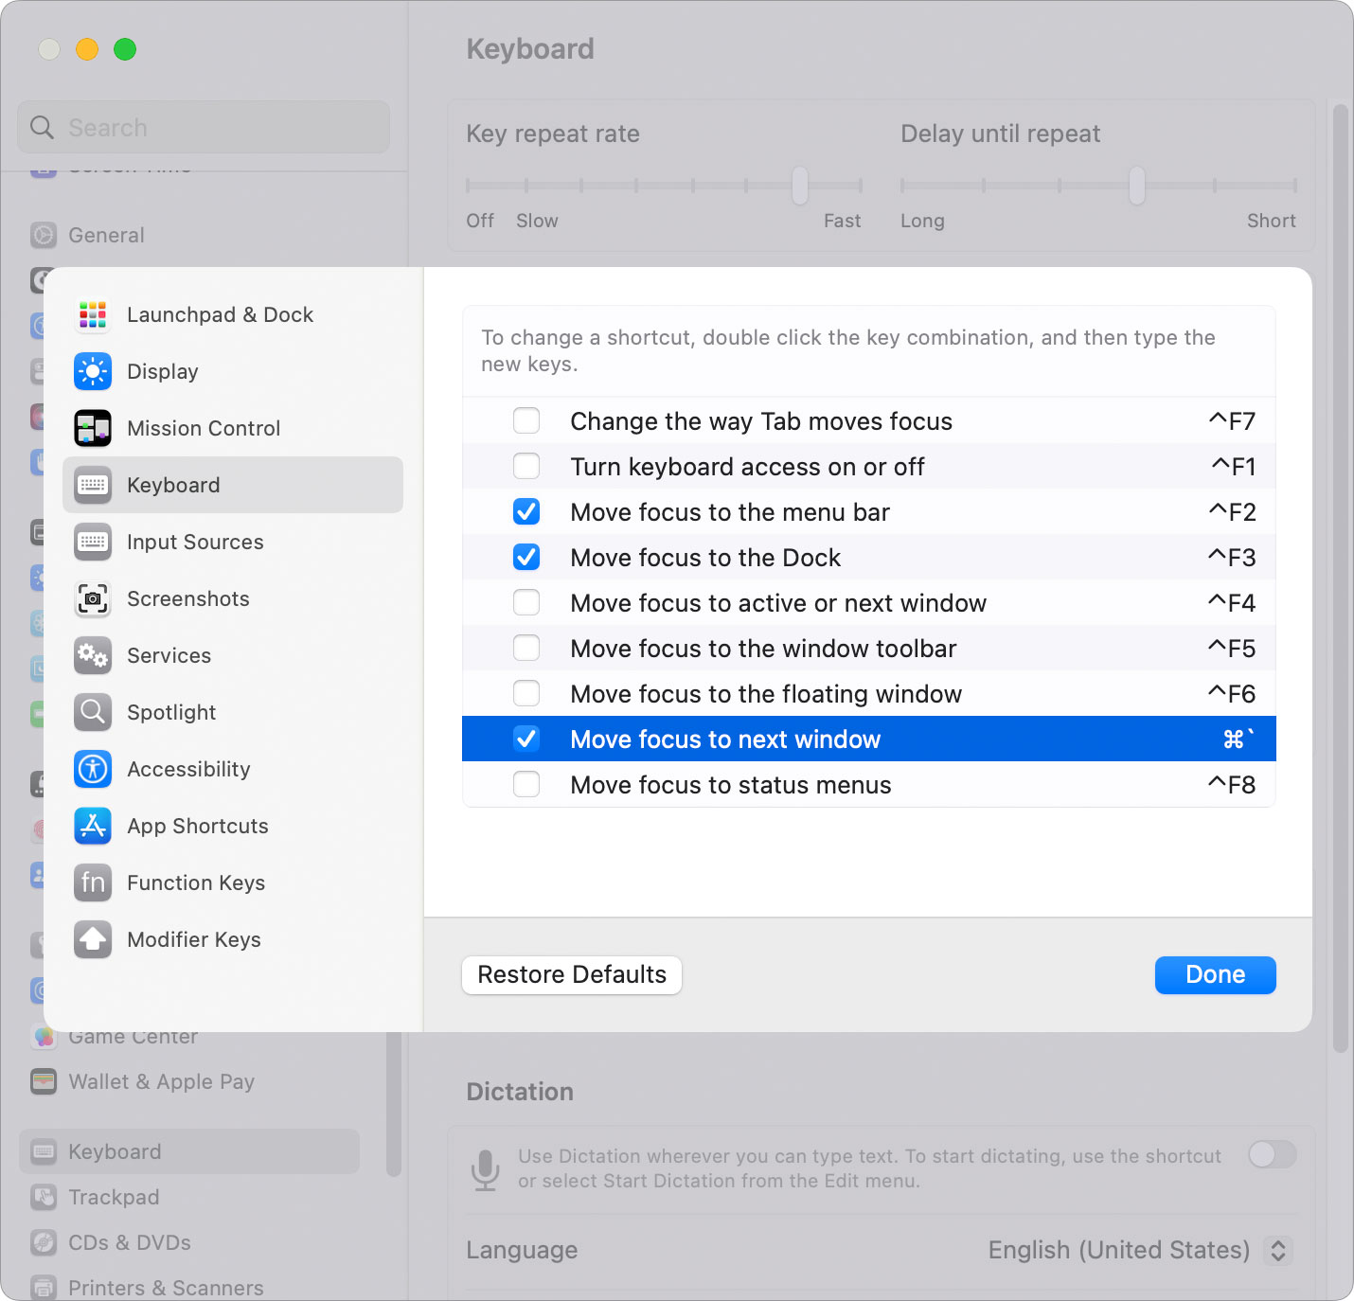Click the Restore Defaults button
Screen dimensions: 1354x1301
(x=571, y=974)
